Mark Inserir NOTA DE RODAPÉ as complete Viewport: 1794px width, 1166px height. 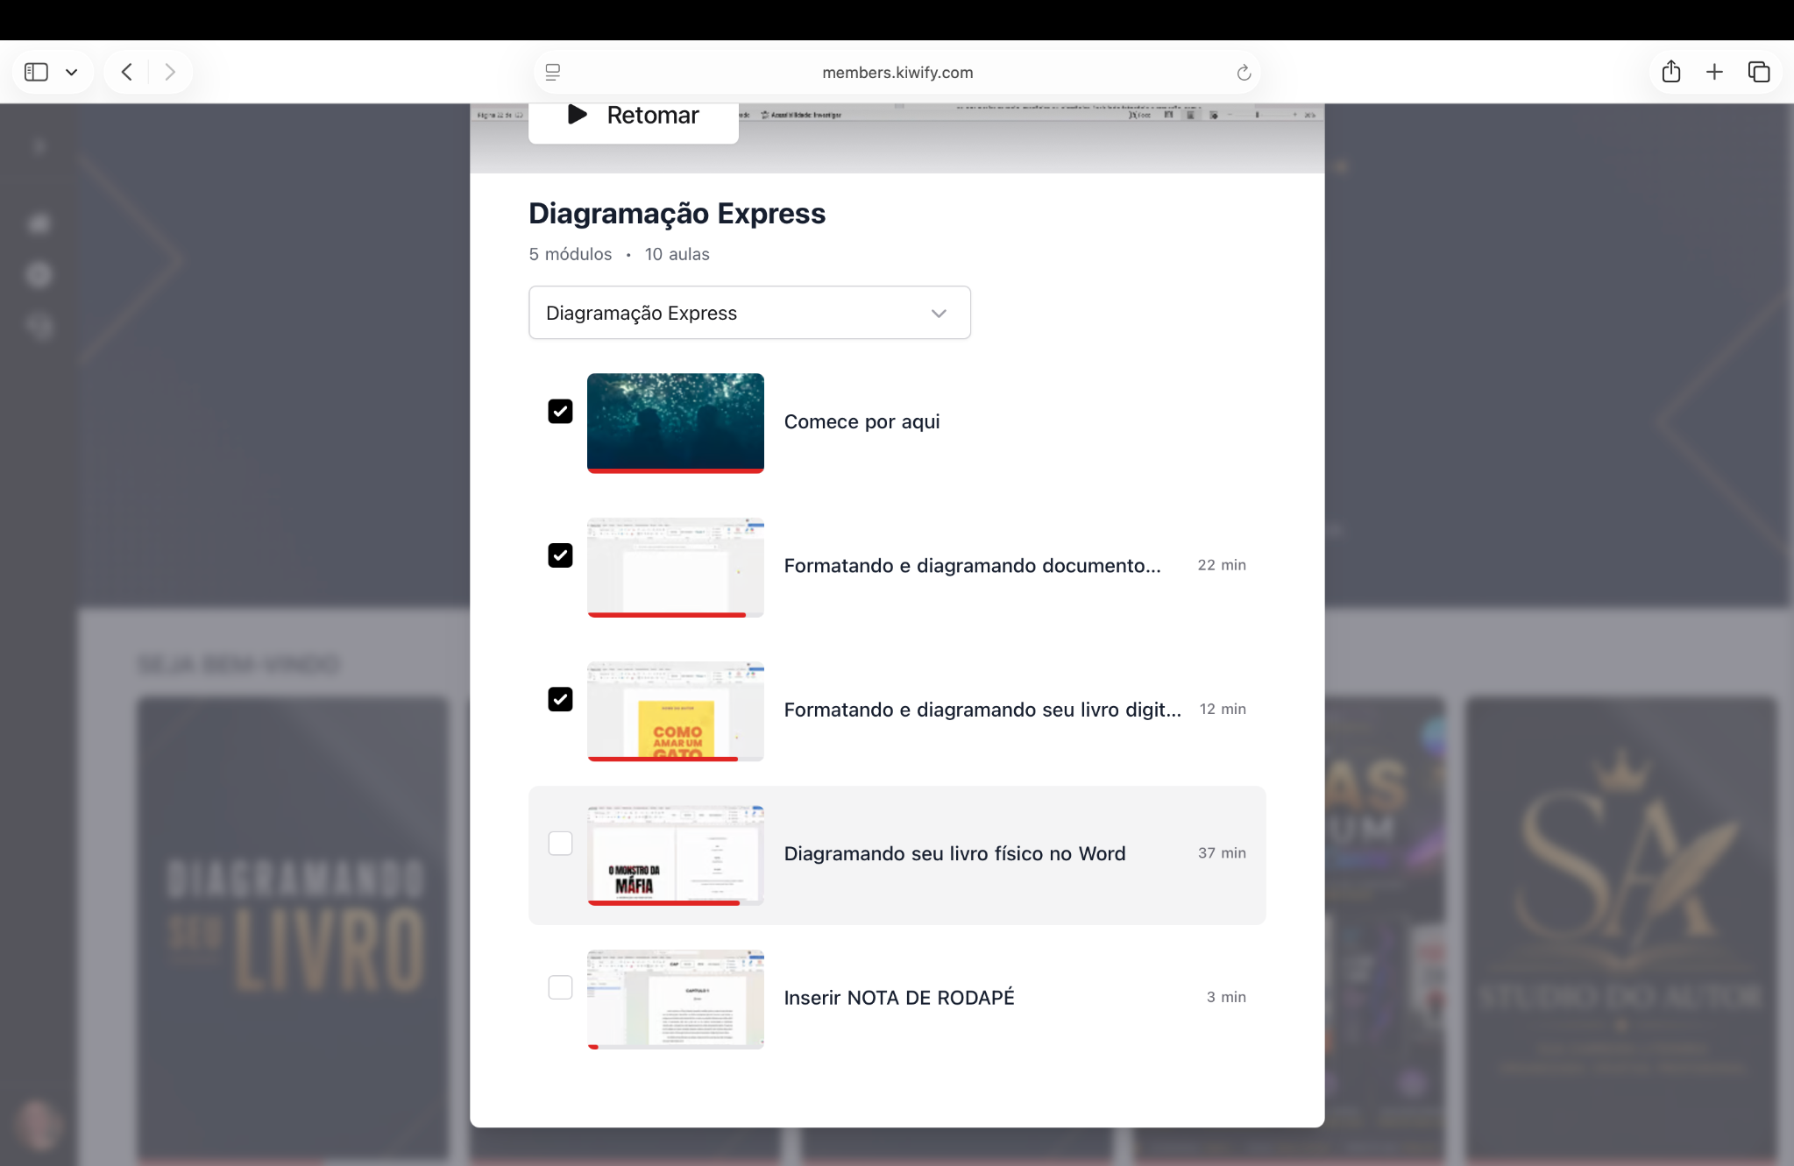pyautogui.click(x=560, y=987)
